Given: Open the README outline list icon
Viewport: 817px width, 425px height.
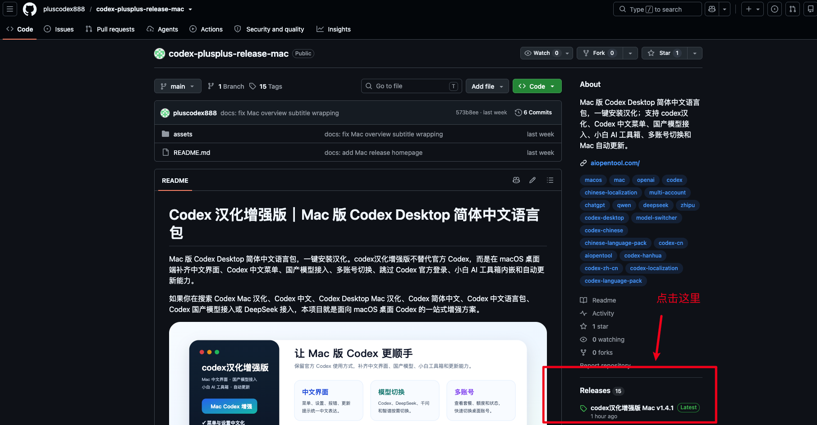Looking at the screenshot, I should [x=550, y=180].
